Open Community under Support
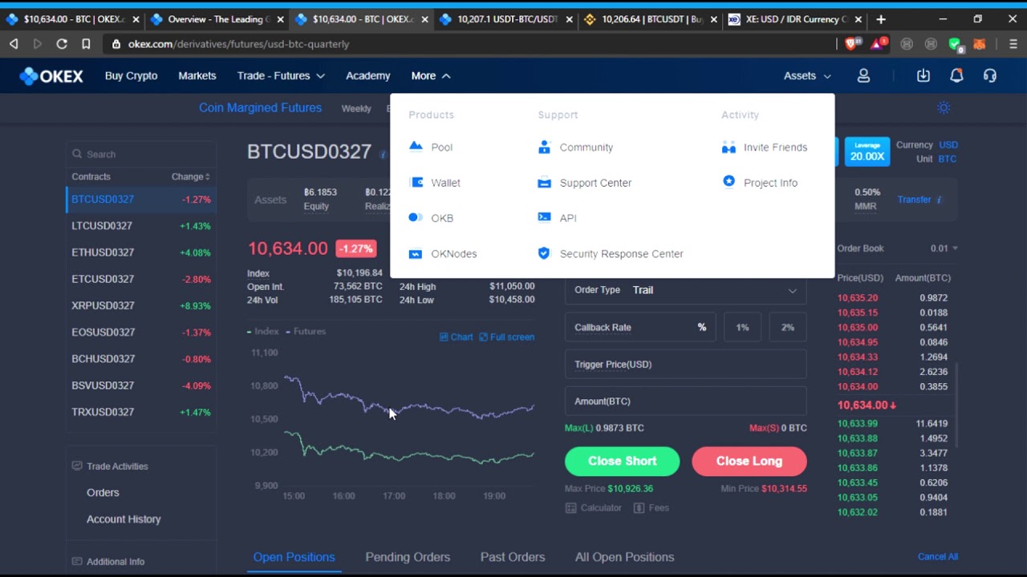Image resolution: width=1027 pixels, height=577 pixels. point(575,147)
